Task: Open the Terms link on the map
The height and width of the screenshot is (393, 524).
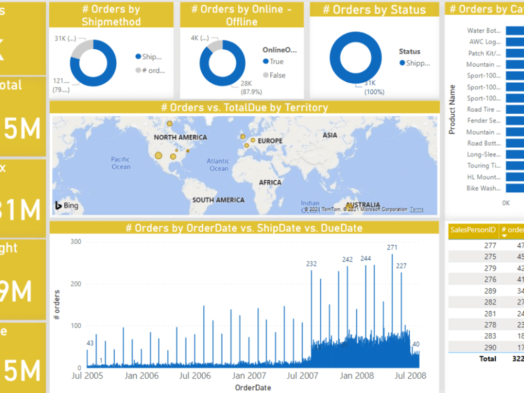Action: tap(417, 209)
